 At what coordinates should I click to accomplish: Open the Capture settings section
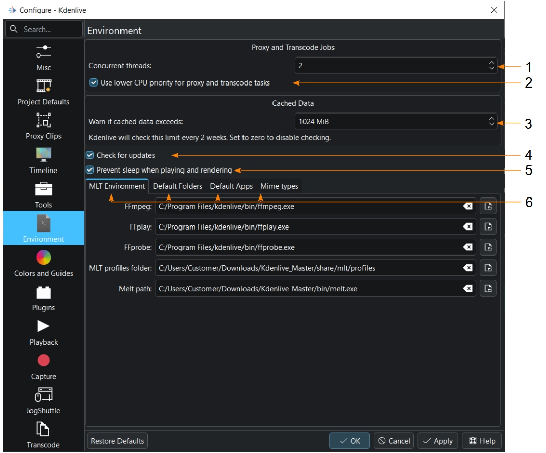tap(43, 366)
